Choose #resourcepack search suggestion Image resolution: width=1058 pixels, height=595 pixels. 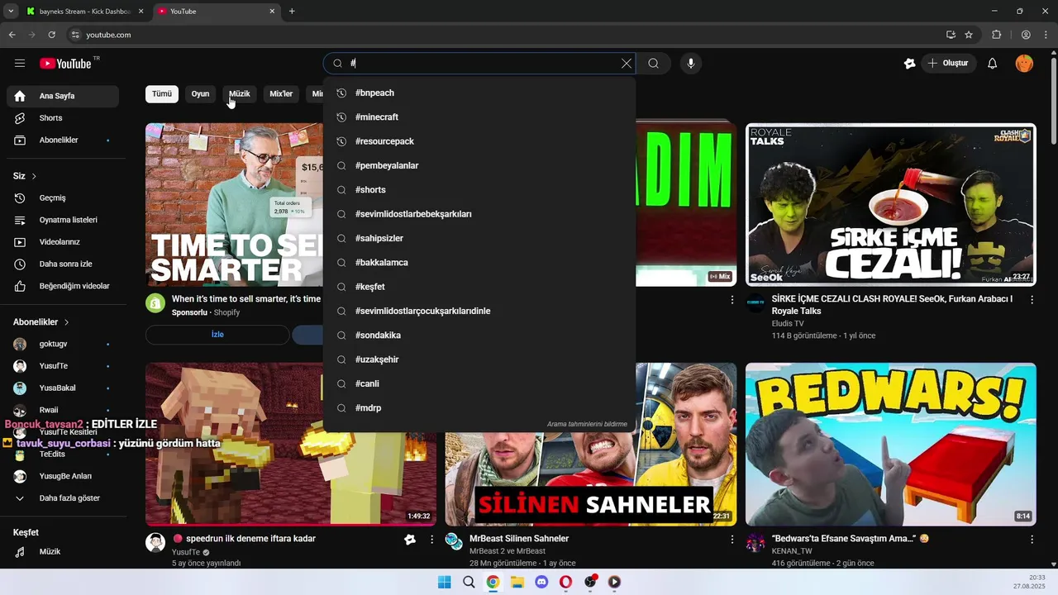479,141
